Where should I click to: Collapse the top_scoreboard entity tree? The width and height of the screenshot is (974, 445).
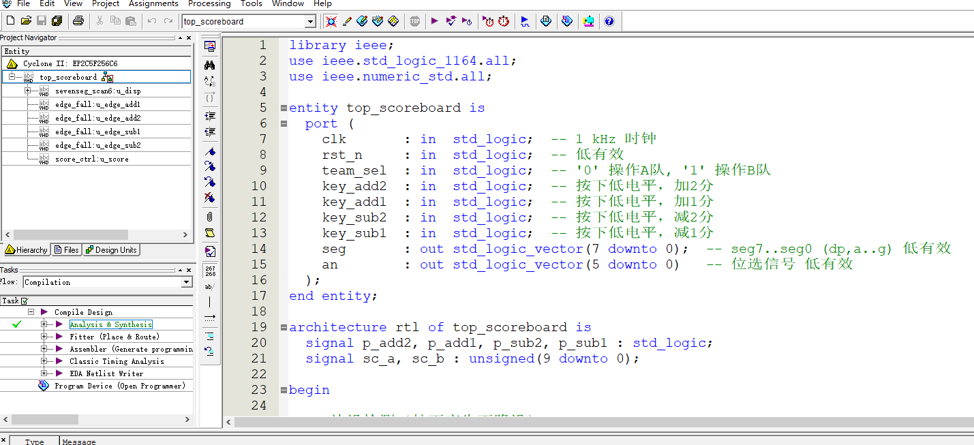pos(12,77)
